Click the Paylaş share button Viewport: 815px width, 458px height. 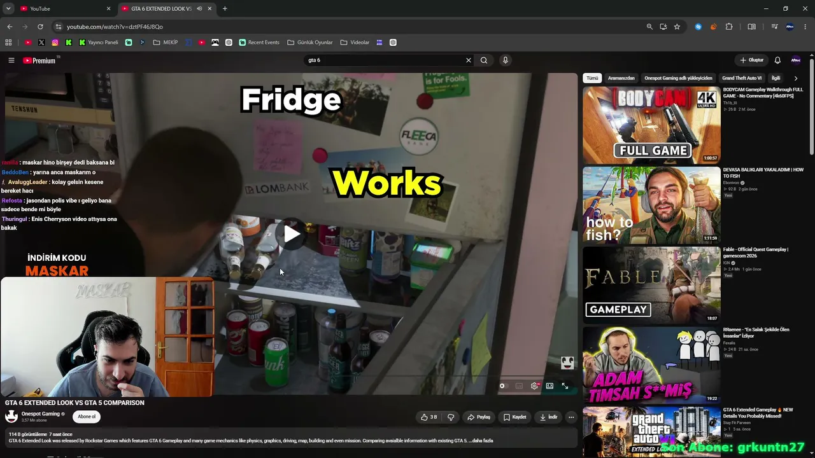pyautogui.click(x=479, y=417)
